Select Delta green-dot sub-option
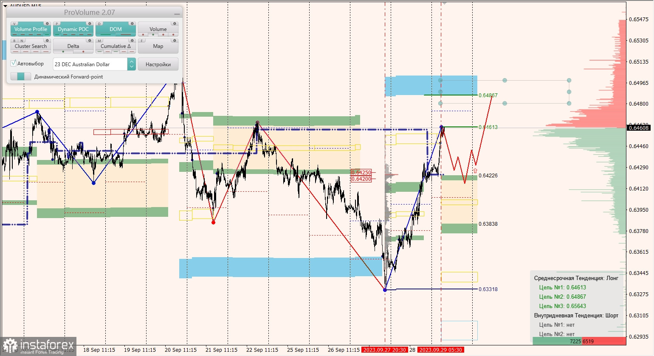The width and height of the screenshot is (654, 356). click(63, 52)
